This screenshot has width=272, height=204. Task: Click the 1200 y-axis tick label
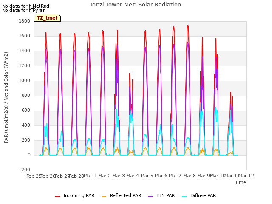click(25, 66)
